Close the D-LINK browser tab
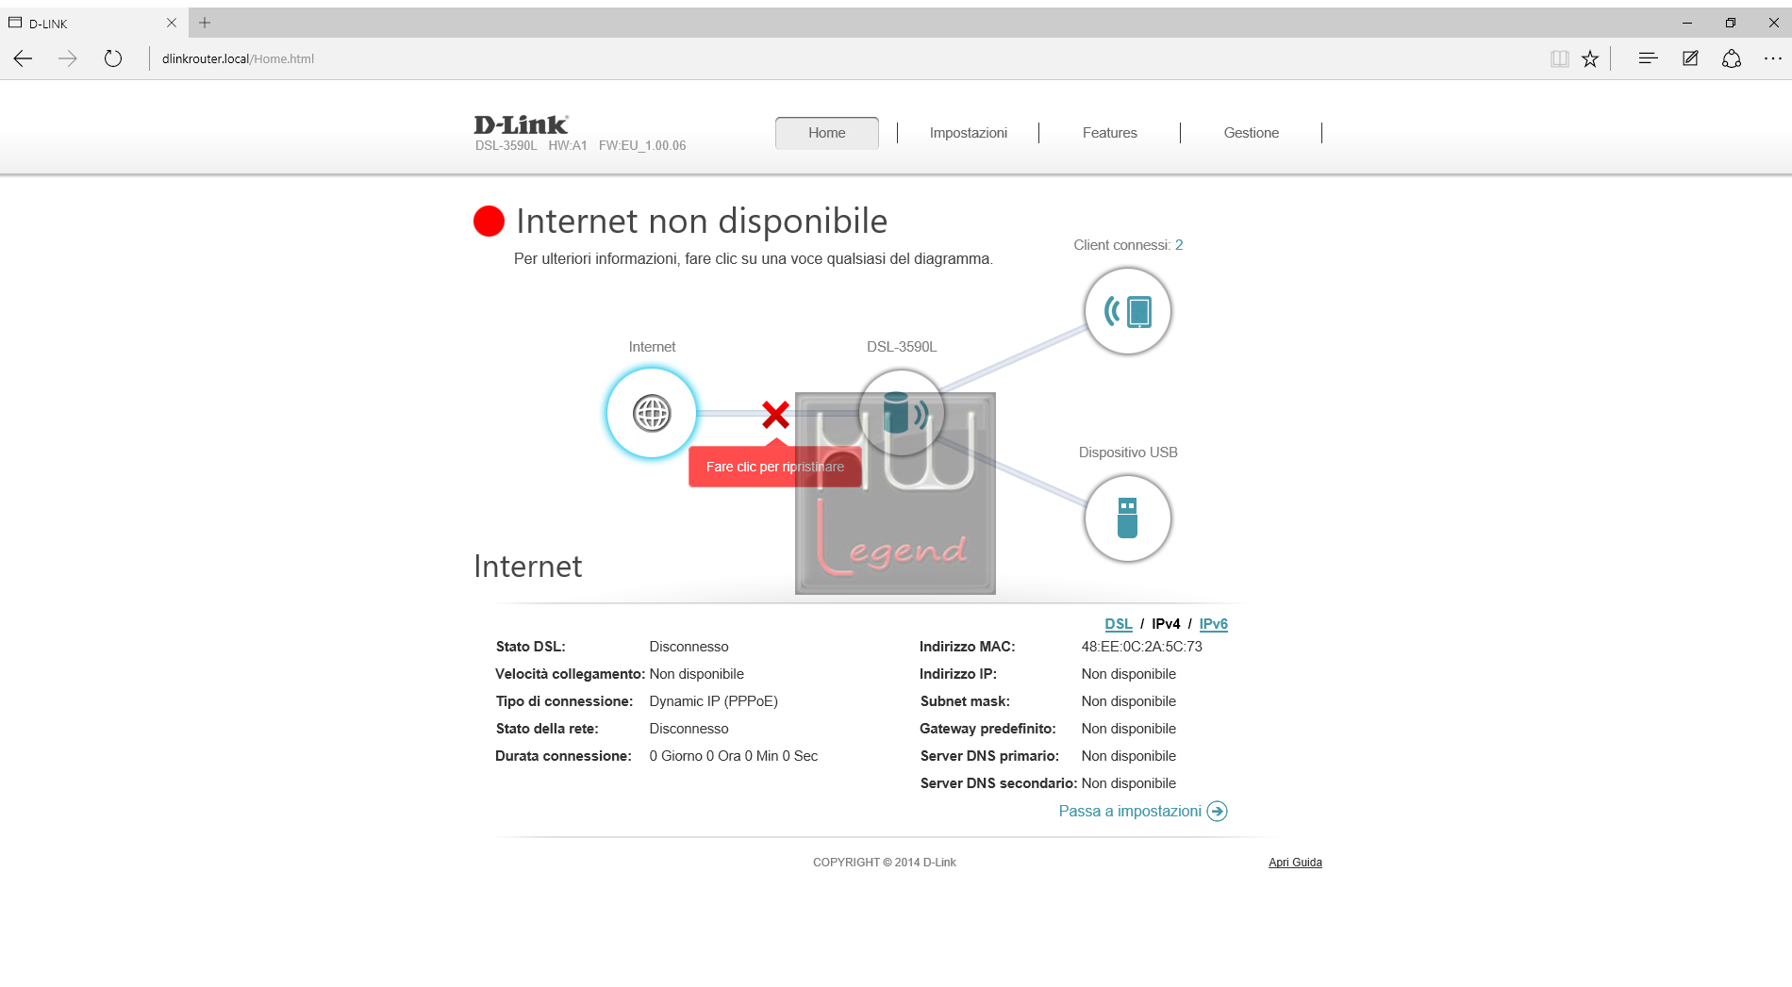Viewport: 1792px width, 987px height. 172,23
